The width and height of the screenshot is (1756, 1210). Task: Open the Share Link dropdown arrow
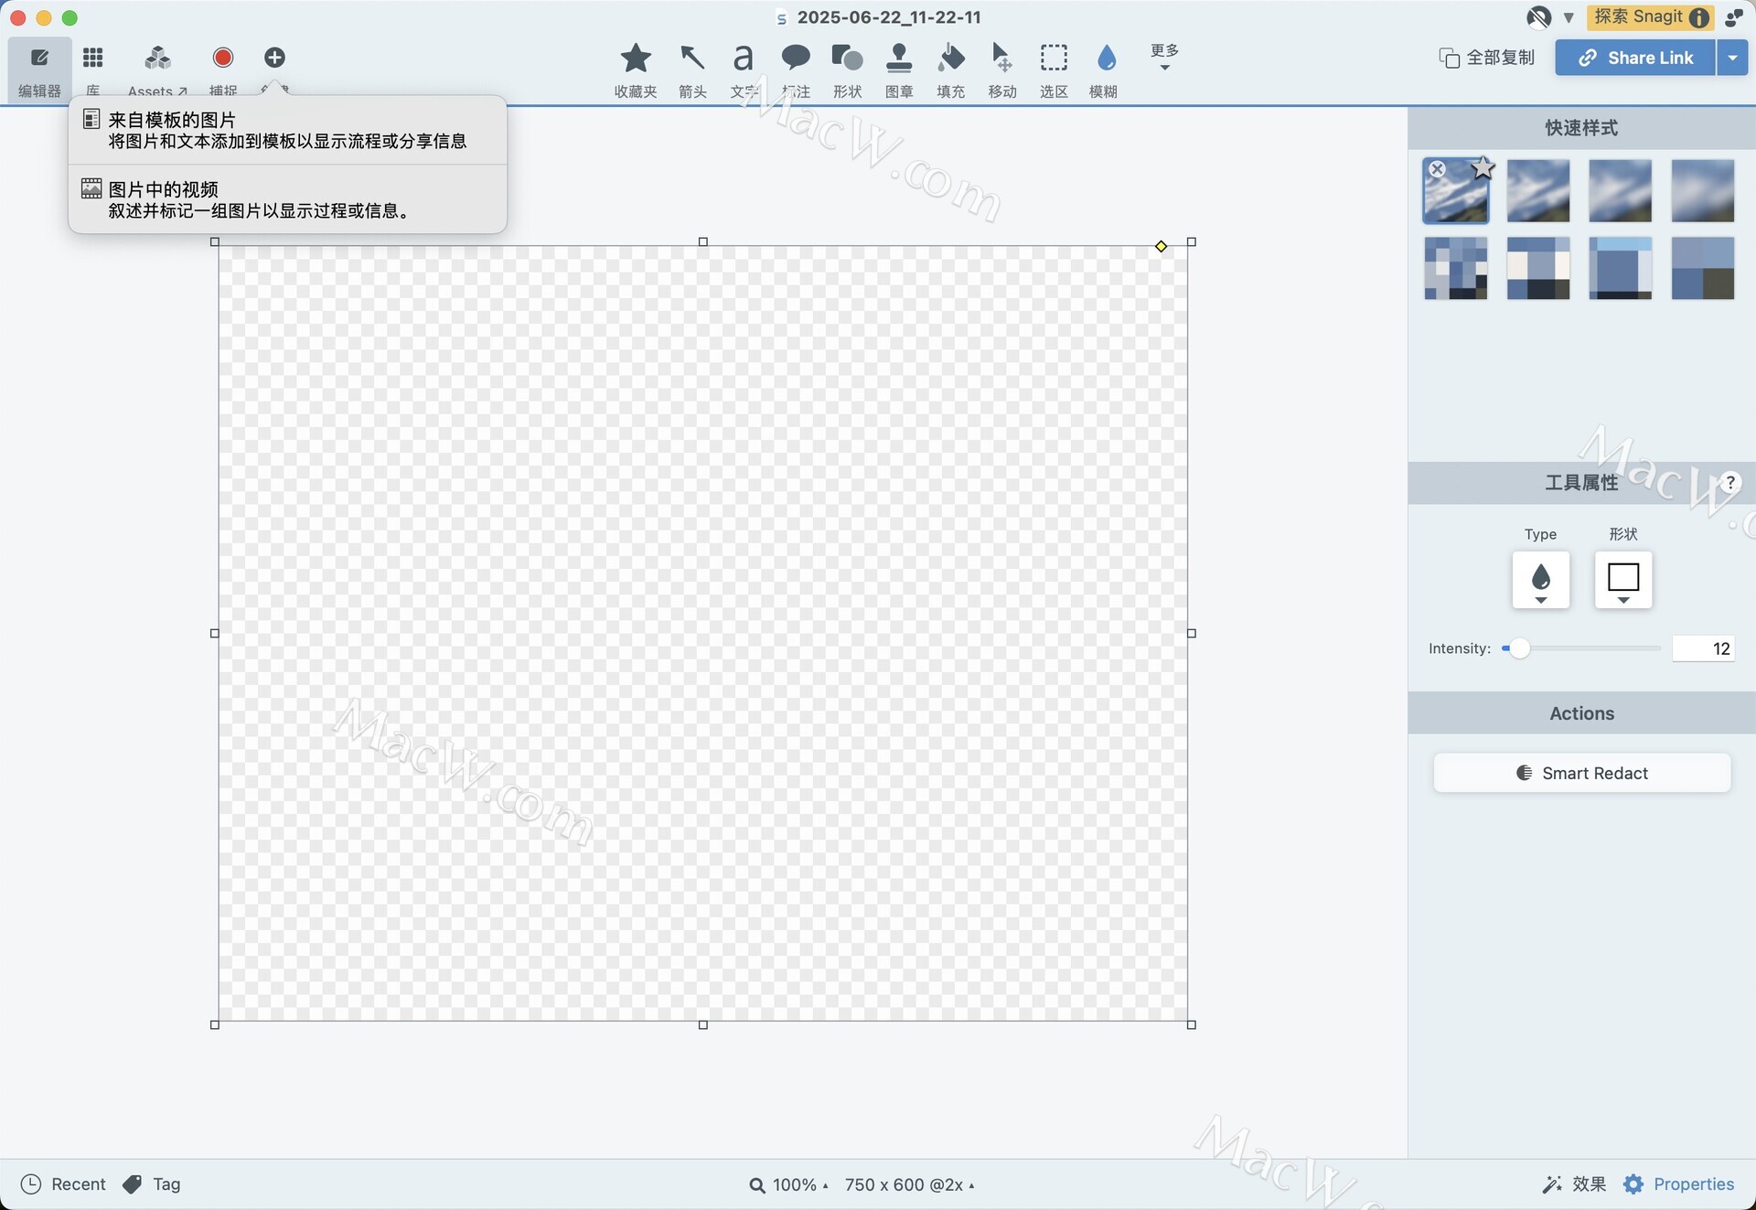(1732, 58)
